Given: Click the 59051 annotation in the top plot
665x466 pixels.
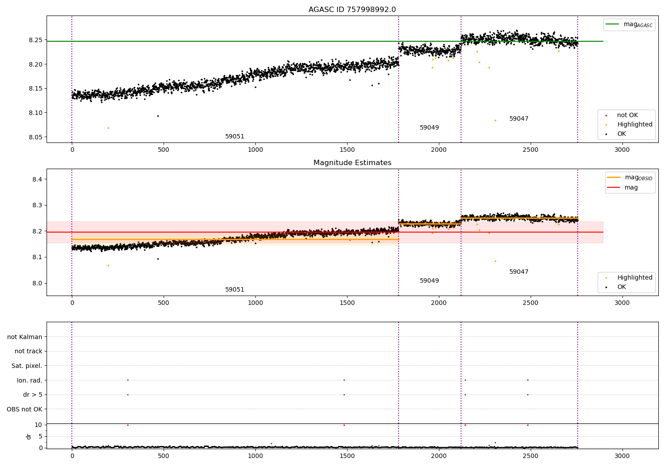Looking at the screenshot, I should click(235, 137).
